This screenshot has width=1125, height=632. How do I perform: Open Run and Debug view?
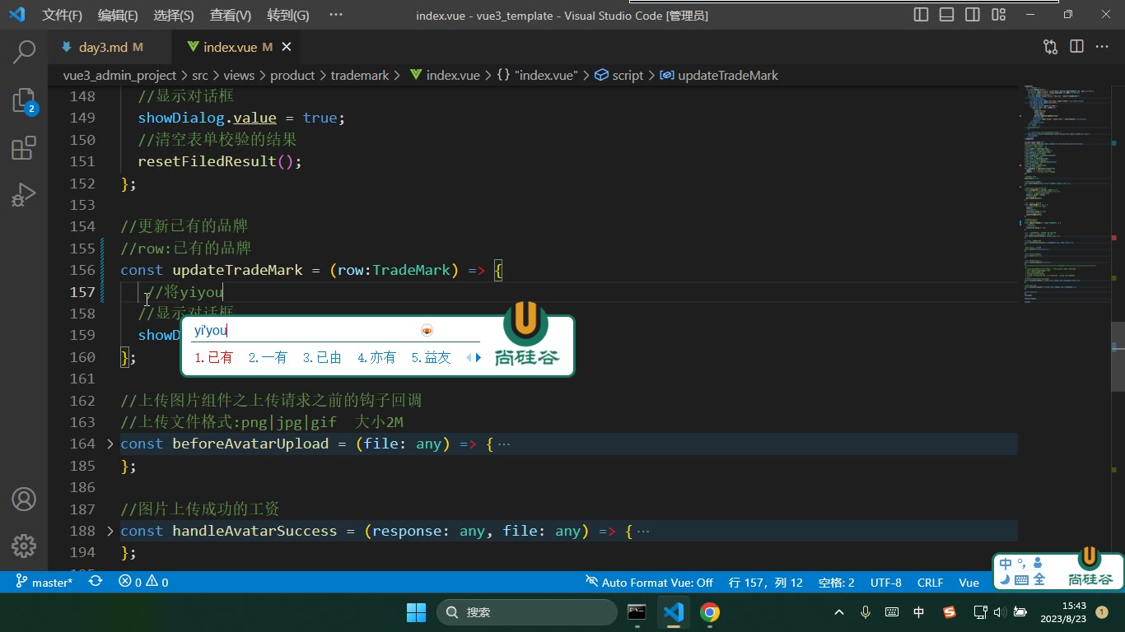[x=24, y=195]
